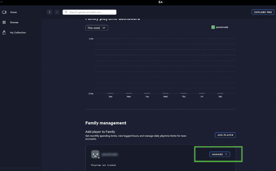Click the Add Player button
Viewport: 276px width, 171px height.
click(x=225, y=135)
